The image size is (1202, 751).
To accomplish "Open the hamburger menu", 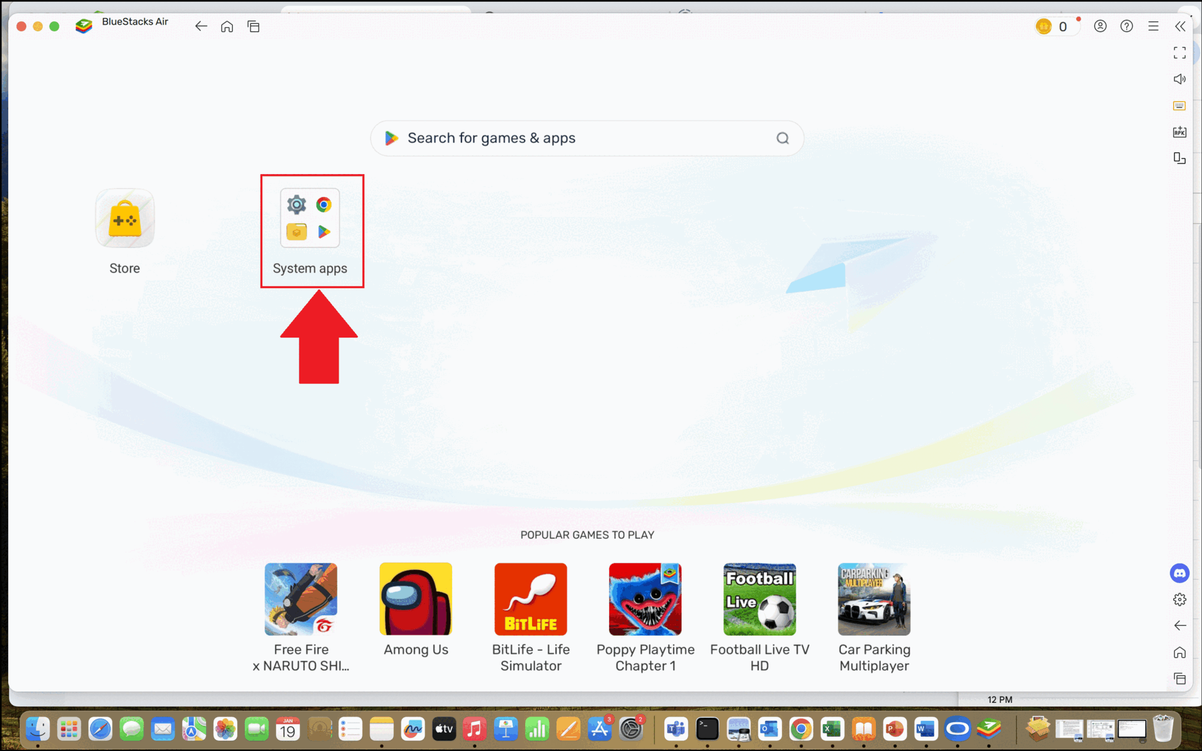I will tap(1153, 26).
